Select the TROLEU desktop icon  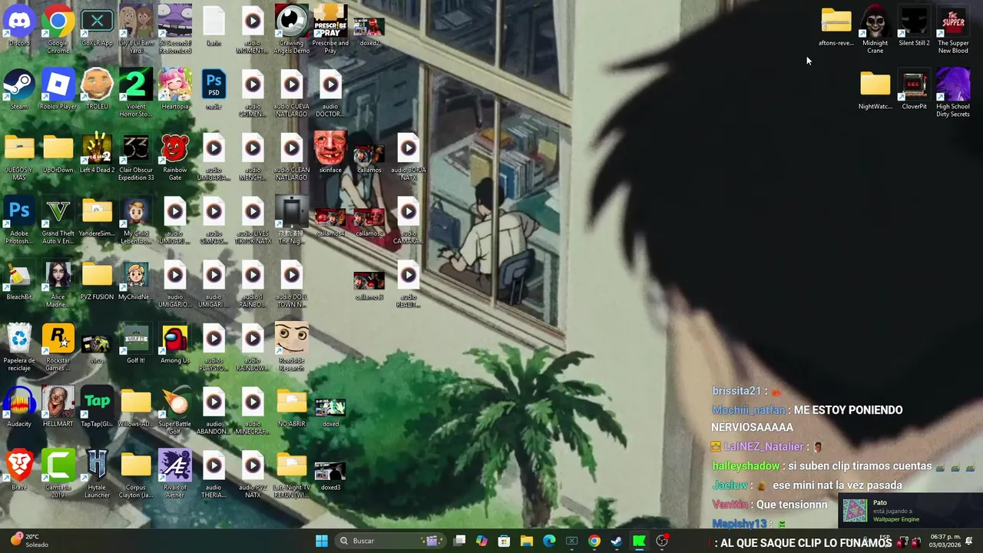[97, 89]
